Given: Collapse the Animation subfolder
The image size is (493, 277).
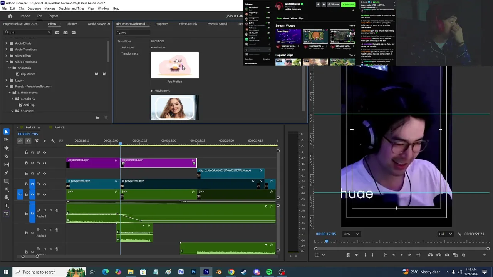Looking at the screenshot, I should (9, 68).
